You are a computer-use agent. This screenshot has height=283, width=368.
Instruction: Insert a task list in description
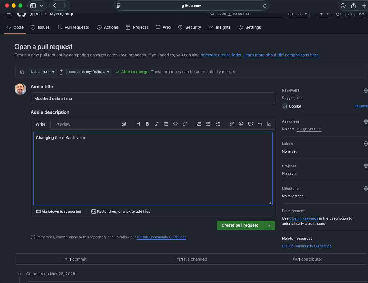218,124
